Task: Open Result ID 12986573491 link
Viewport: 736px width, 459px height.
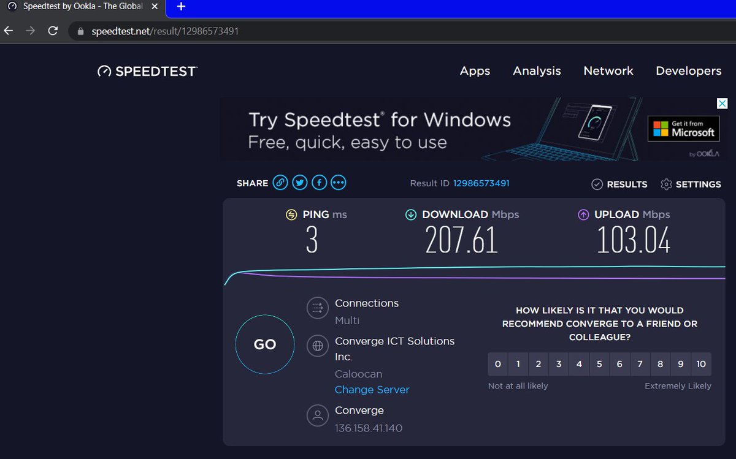Action: [481, 183]
